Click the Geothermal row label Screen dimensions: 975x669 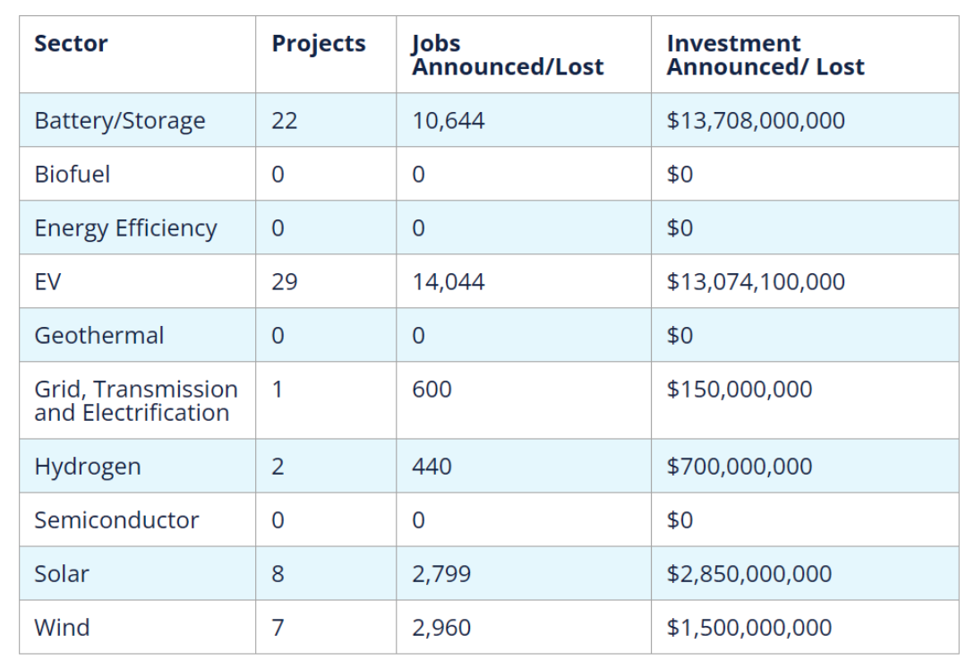[98, 336]
